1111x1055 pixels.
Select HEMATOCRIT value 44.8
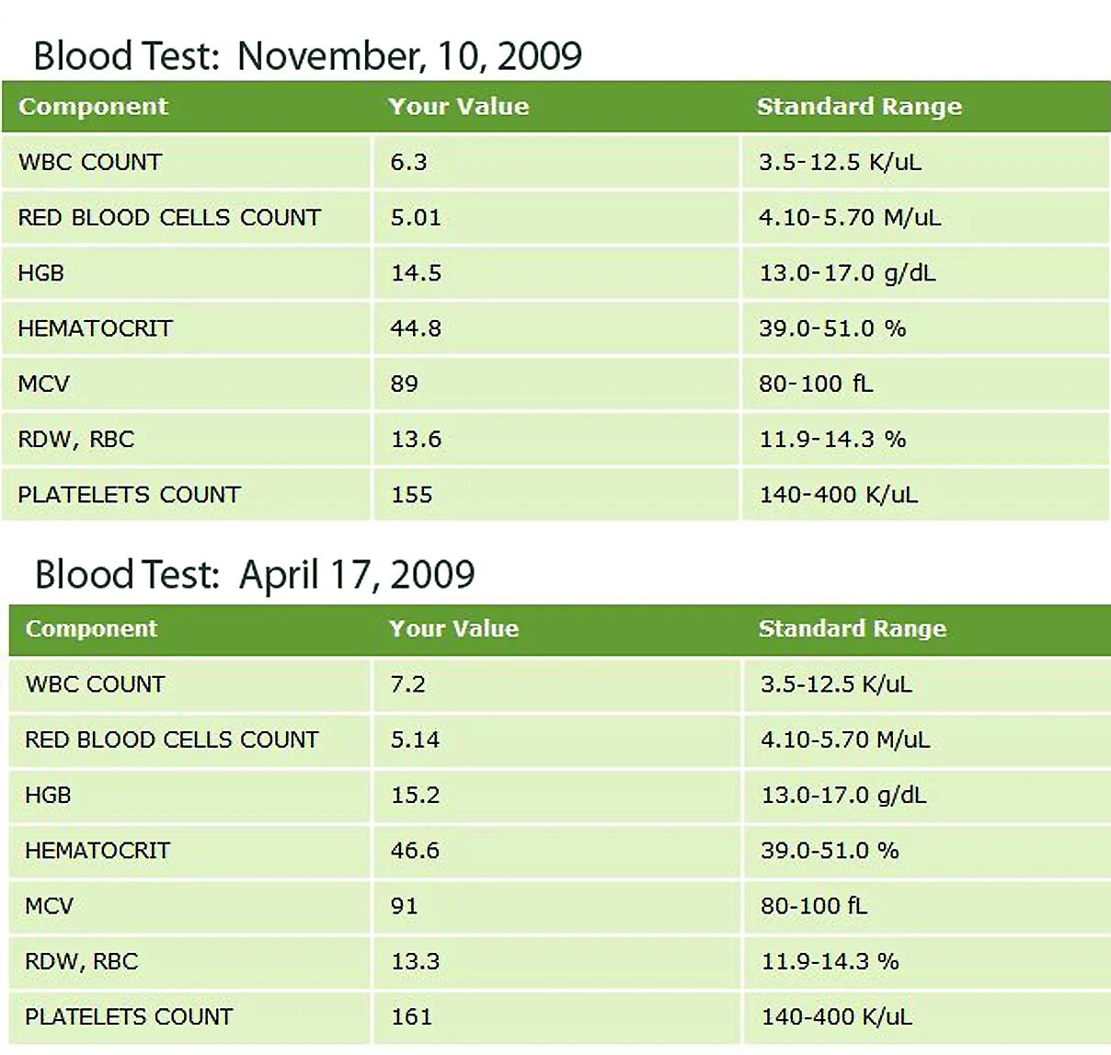[416, 328]
